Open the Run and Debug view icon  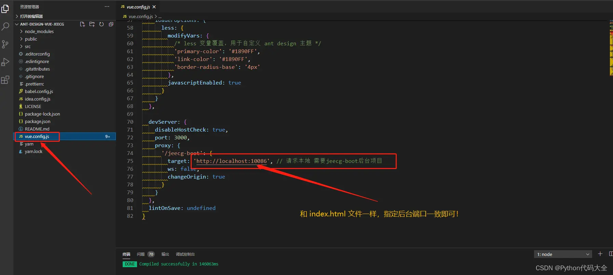point(5,62)
